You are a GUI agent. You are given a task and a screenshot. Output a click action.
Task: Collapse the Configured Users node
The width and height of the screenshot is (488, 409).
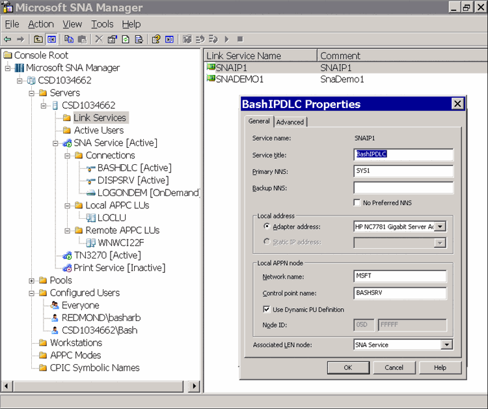(32, 293)
